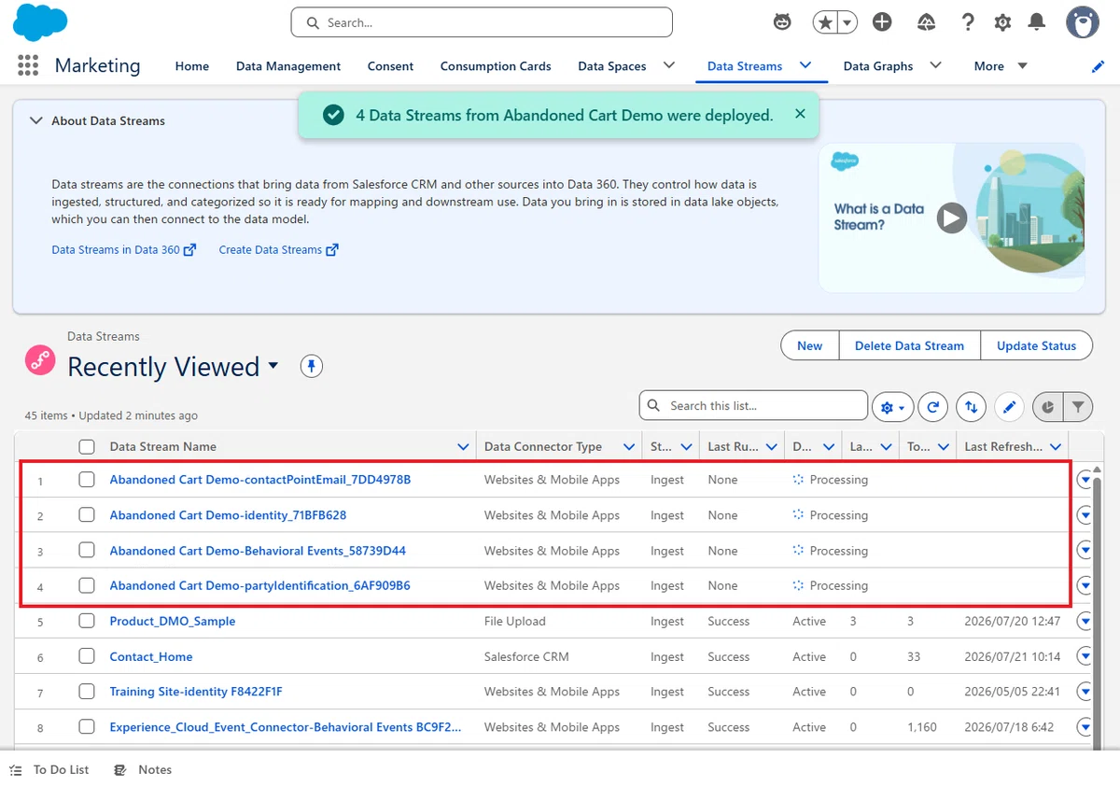
Task: Show the list filters funnel icon
Action: coord(1078,407)
